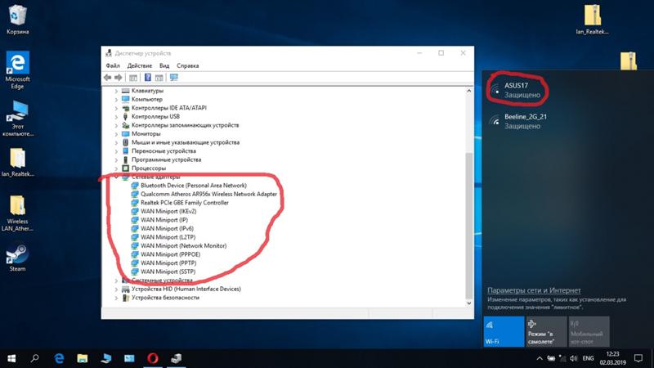Screen dimensions: 654x368
Task: Expand Переносные устройства node
Action: [116, 151]
